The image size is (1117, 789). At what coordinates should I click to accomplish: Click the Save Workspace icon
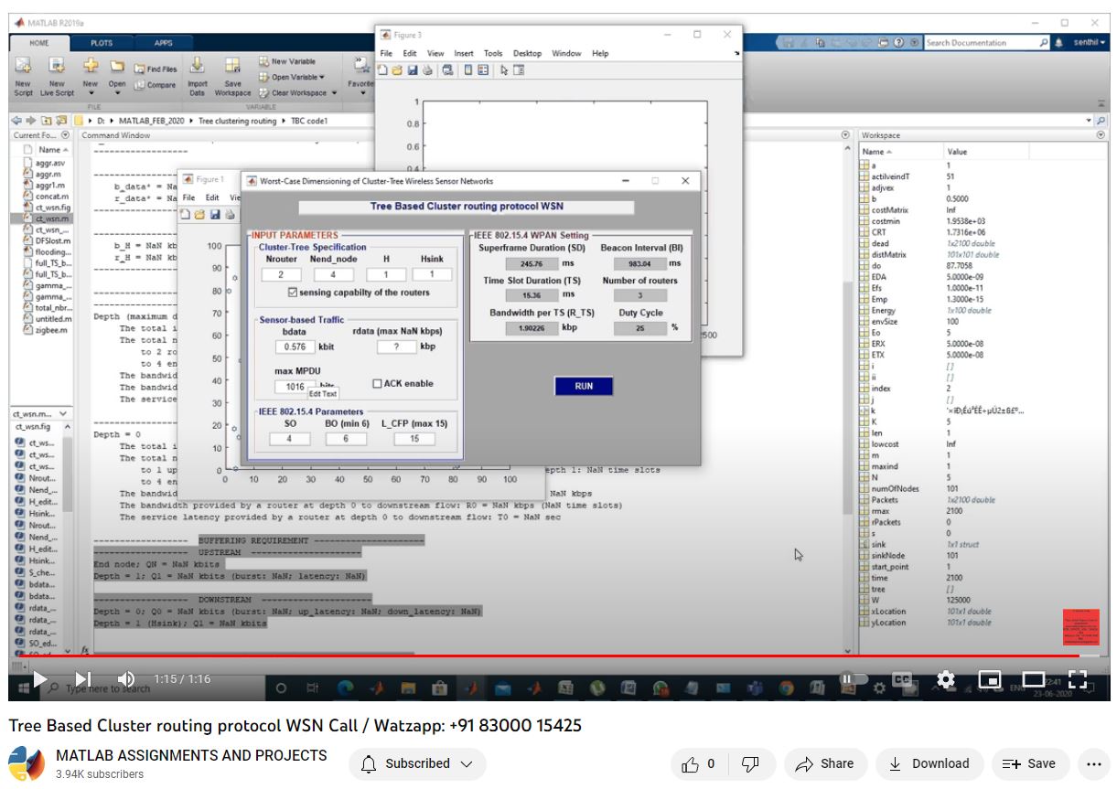(x=232, y=67)
